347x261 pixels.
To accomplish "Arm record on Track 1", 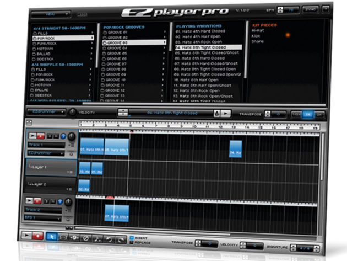I will pos(41,136).
